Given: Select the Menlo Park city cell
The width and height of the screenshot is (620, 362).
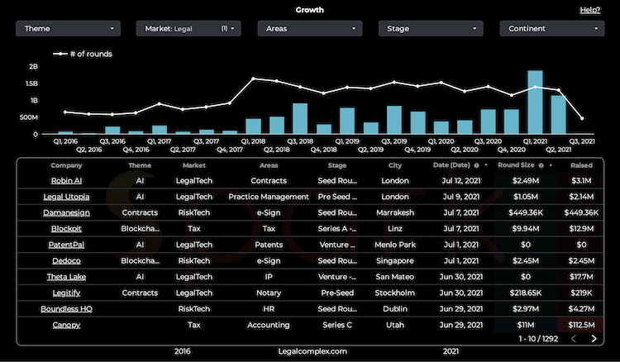Looking at the screenshot, I should (x=394, y=245).
